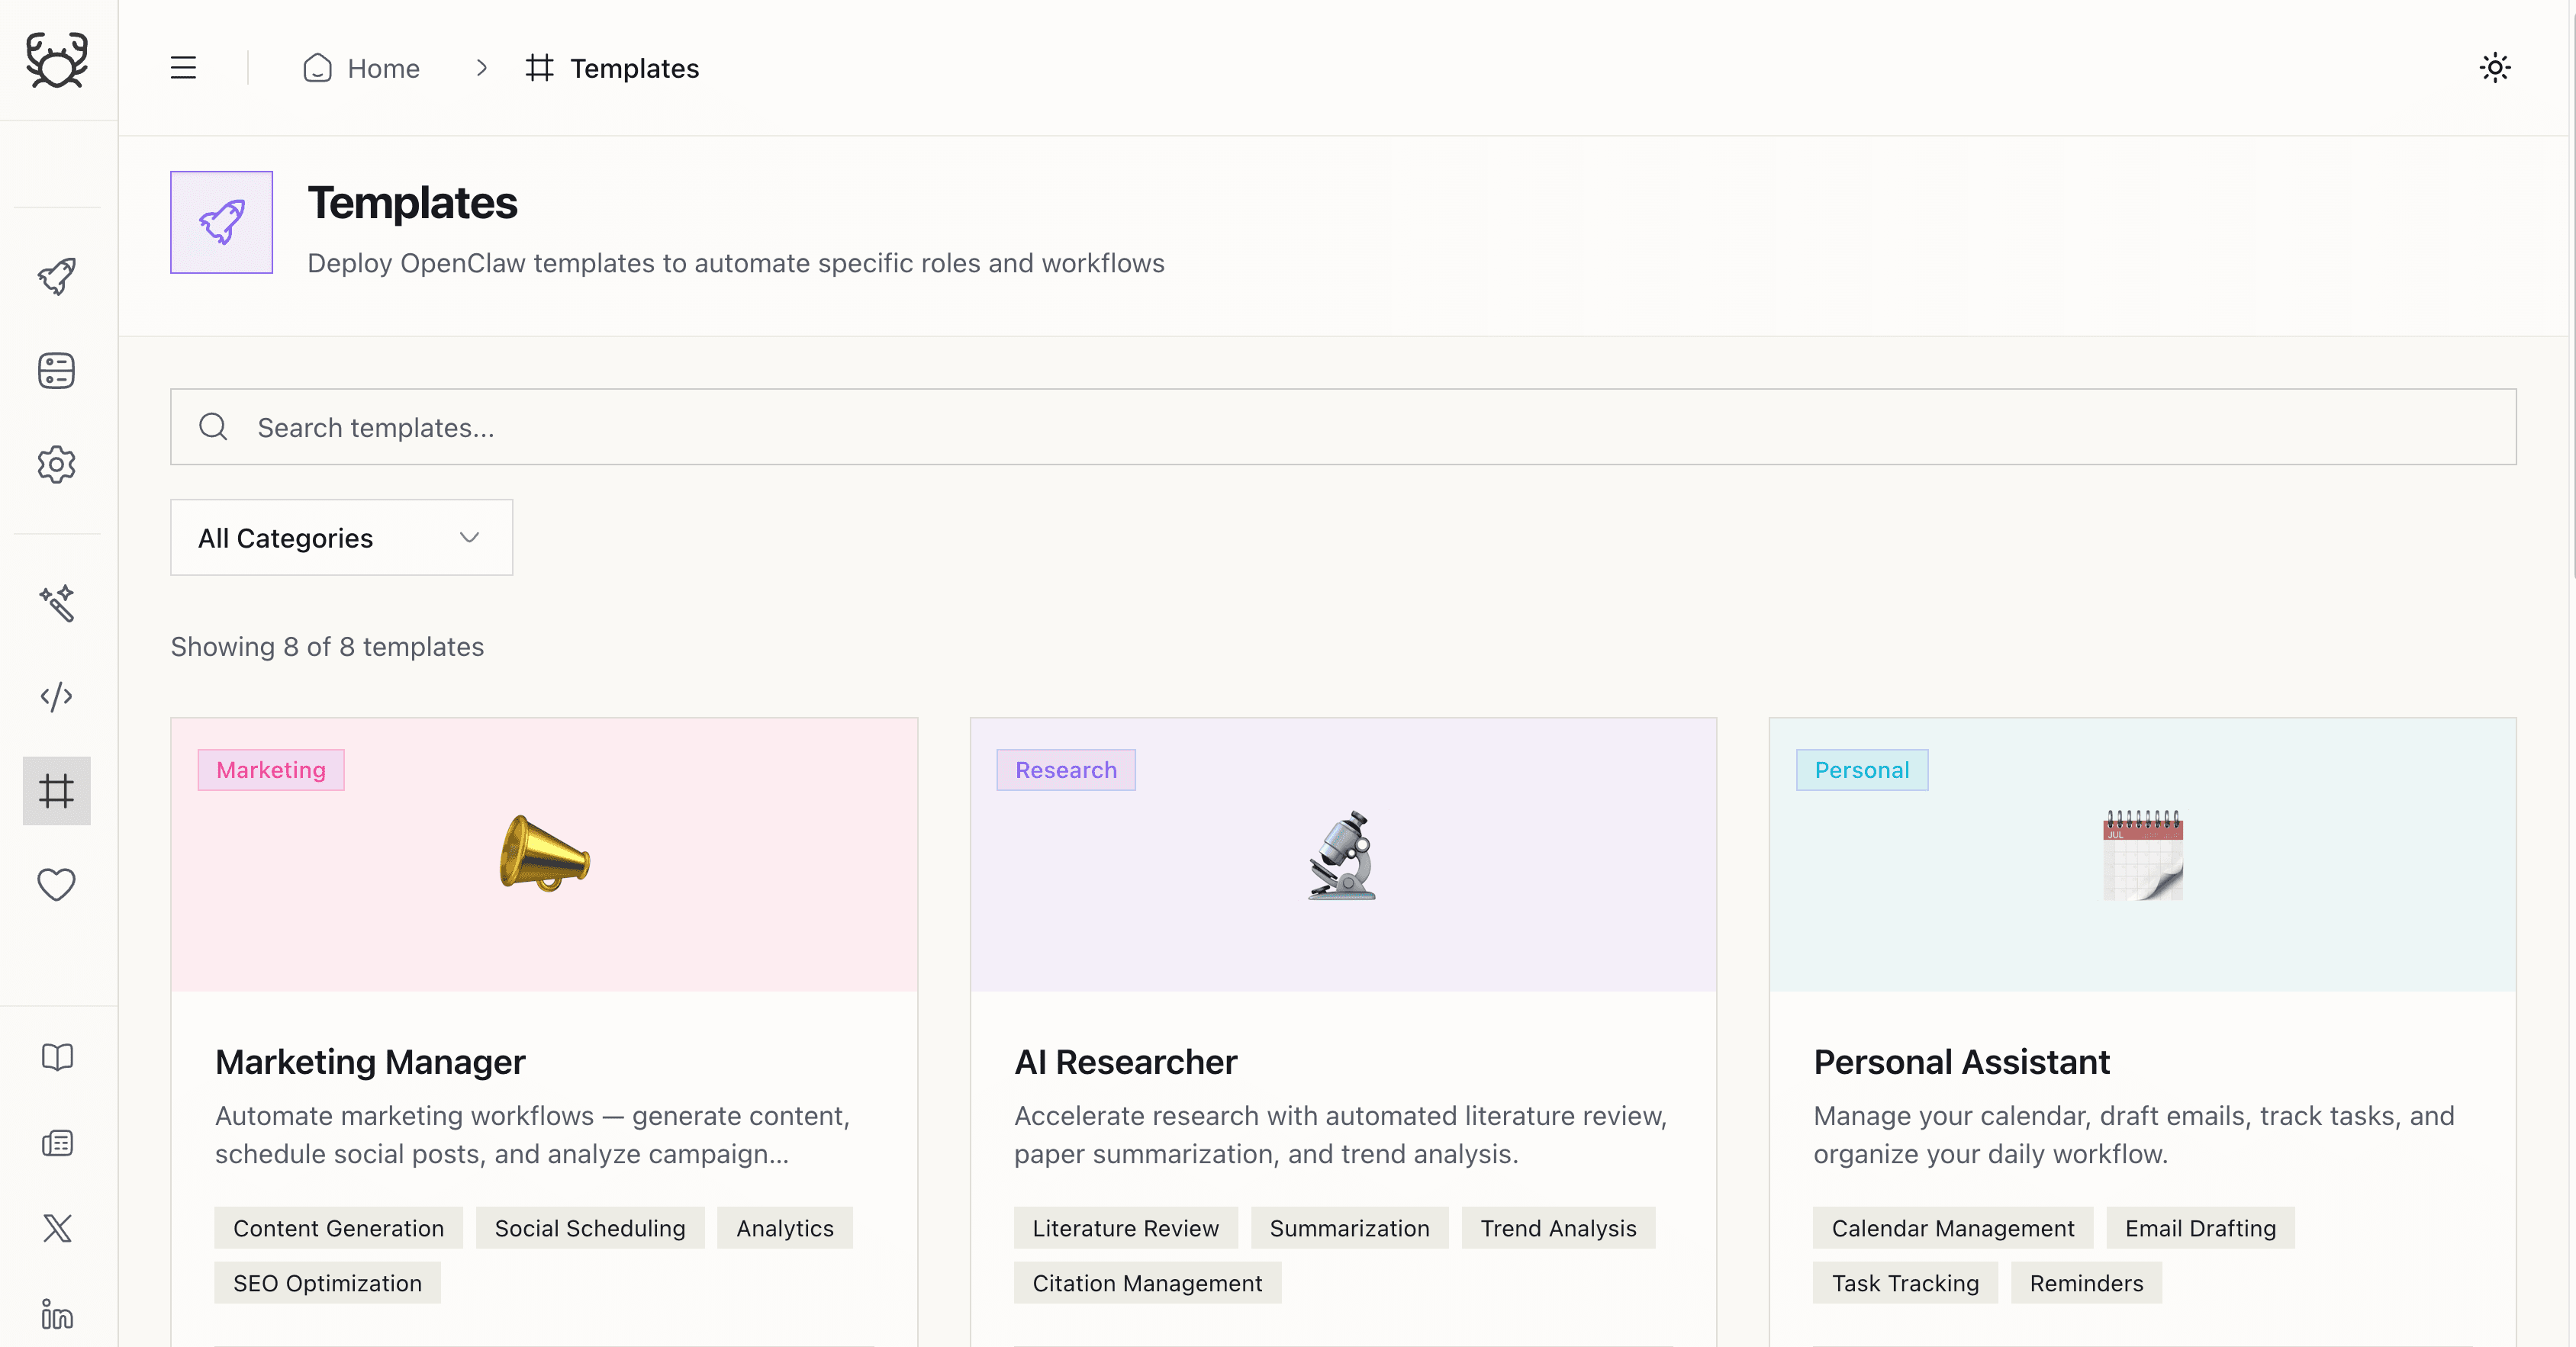Screen dimensions: 2576x1347
Task: Visit the LinkedIn icon at sidebar bottom
Action: (56, 1315)
